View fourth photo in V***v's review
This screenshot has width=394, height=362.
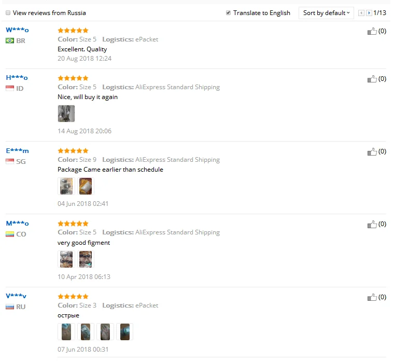click(x=124, y=332)
